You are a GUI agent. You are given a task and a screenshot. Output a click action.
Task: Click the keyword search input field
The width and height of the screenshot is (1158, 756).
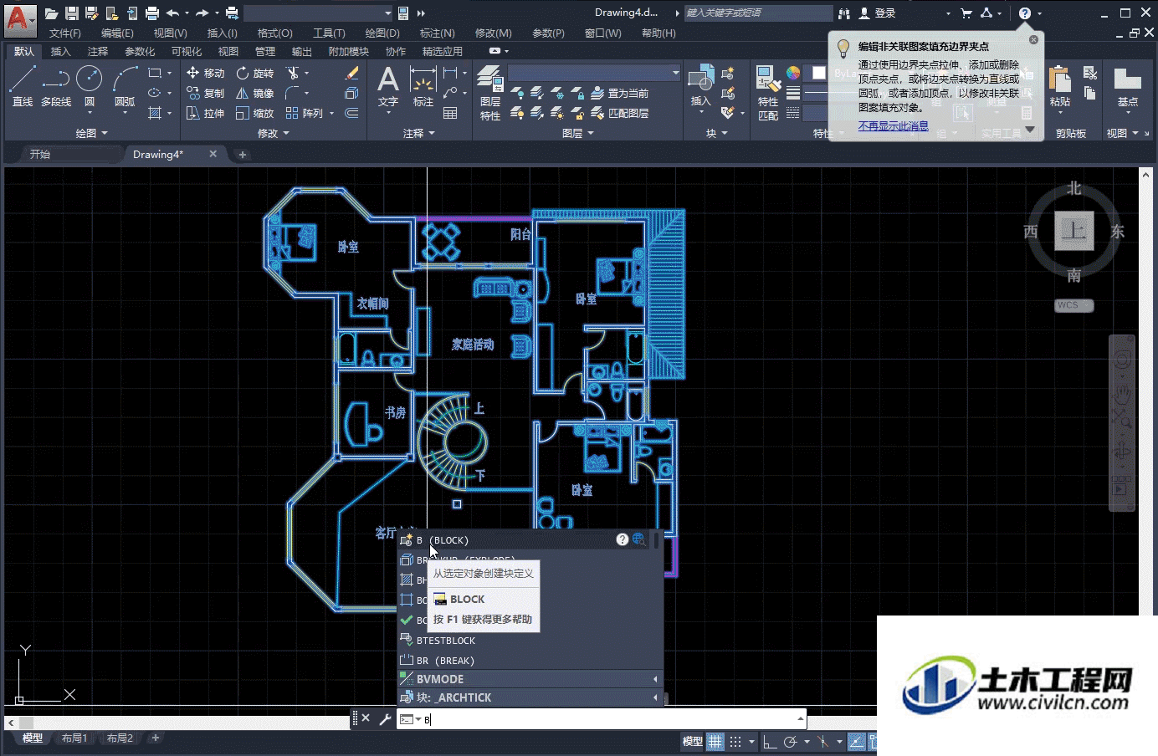click(x=758, y=13)
